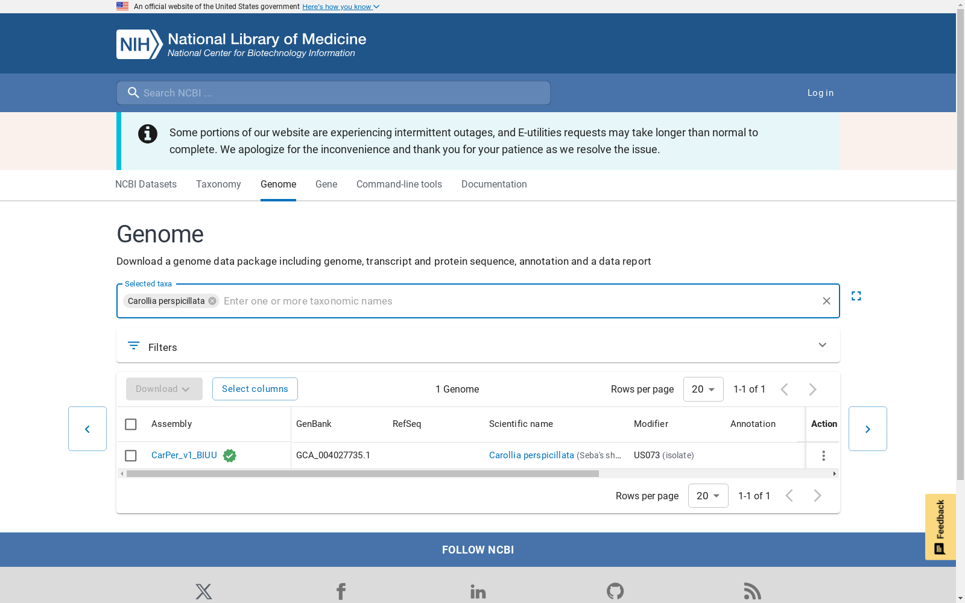Click the page vertical scrollbar thumb
Image resolution: width=965 pixels, height=603 pixels.
click(x=960, y=244)
